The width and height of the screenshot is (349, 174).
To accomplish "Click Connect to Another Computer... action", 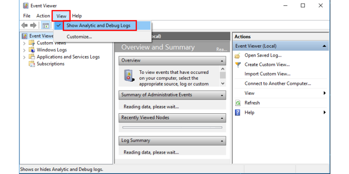I will (x=278, y=84).
